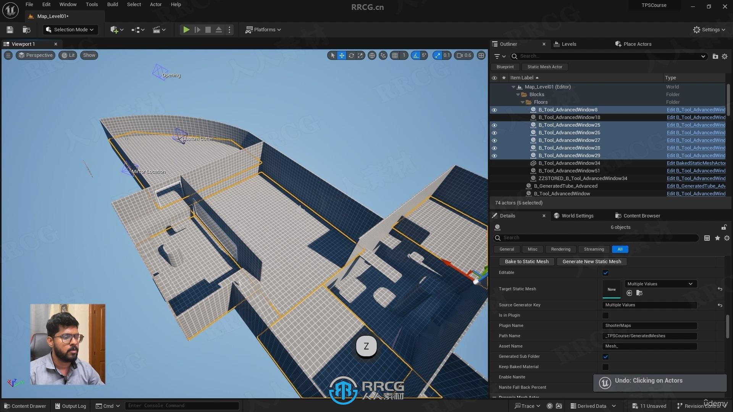Click the skip frame play button
The image size is (733, 412).
coord(197,30)
